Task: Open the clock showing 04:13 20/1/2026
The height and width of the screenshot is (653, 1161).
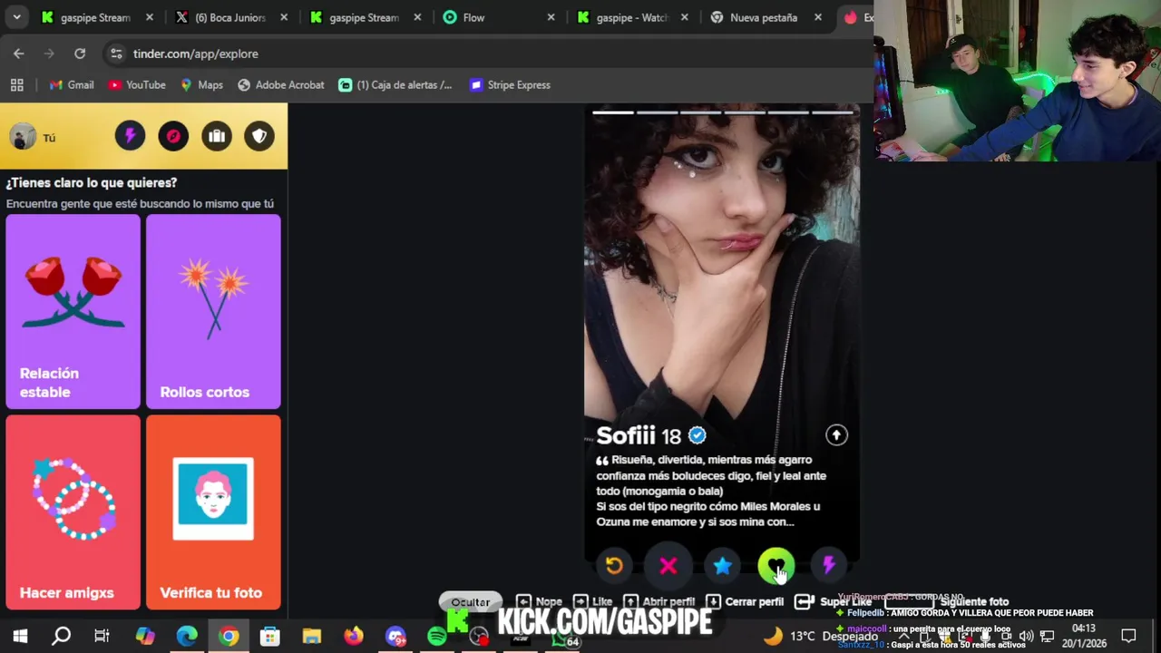Action: 1084,636
